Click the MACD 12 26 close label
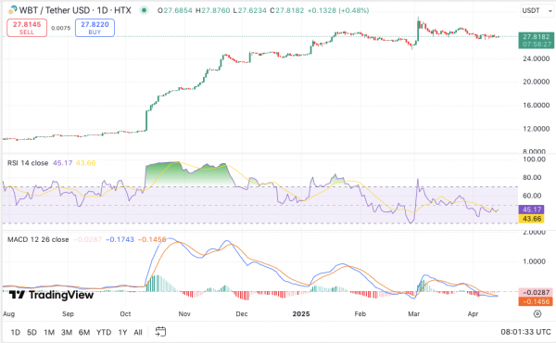This screenshot has height=343, width=556. pyautogui.click(x=38, y=239)
